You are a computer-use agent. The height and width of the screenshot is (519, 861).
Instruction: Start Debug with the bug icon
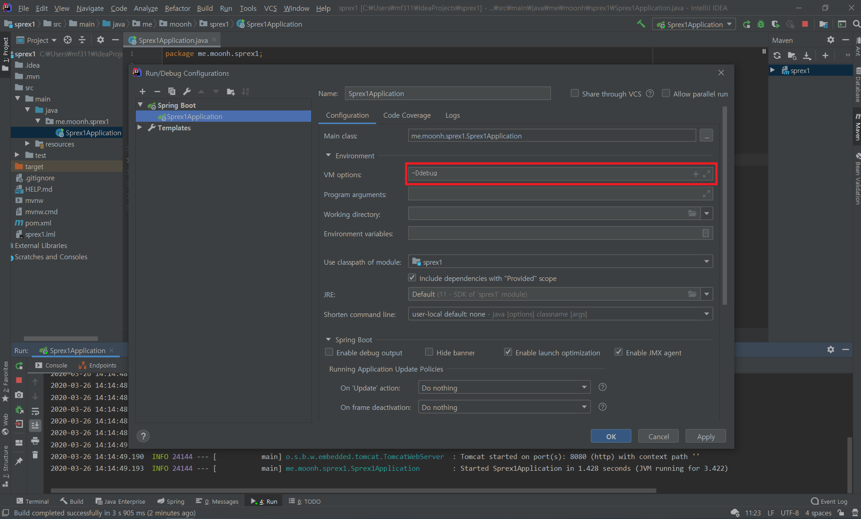point(761,24)
